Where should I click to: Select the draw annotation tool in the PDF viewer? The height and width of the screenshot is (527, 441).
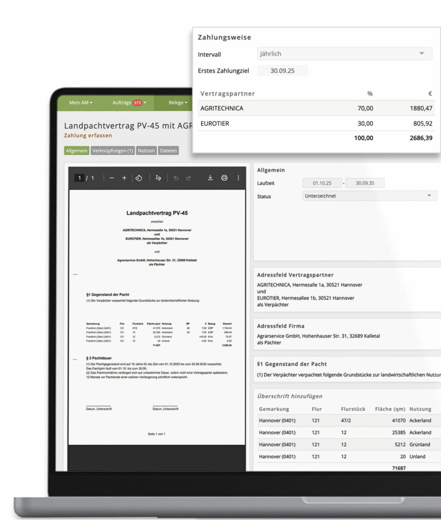(x=158, y=178)
